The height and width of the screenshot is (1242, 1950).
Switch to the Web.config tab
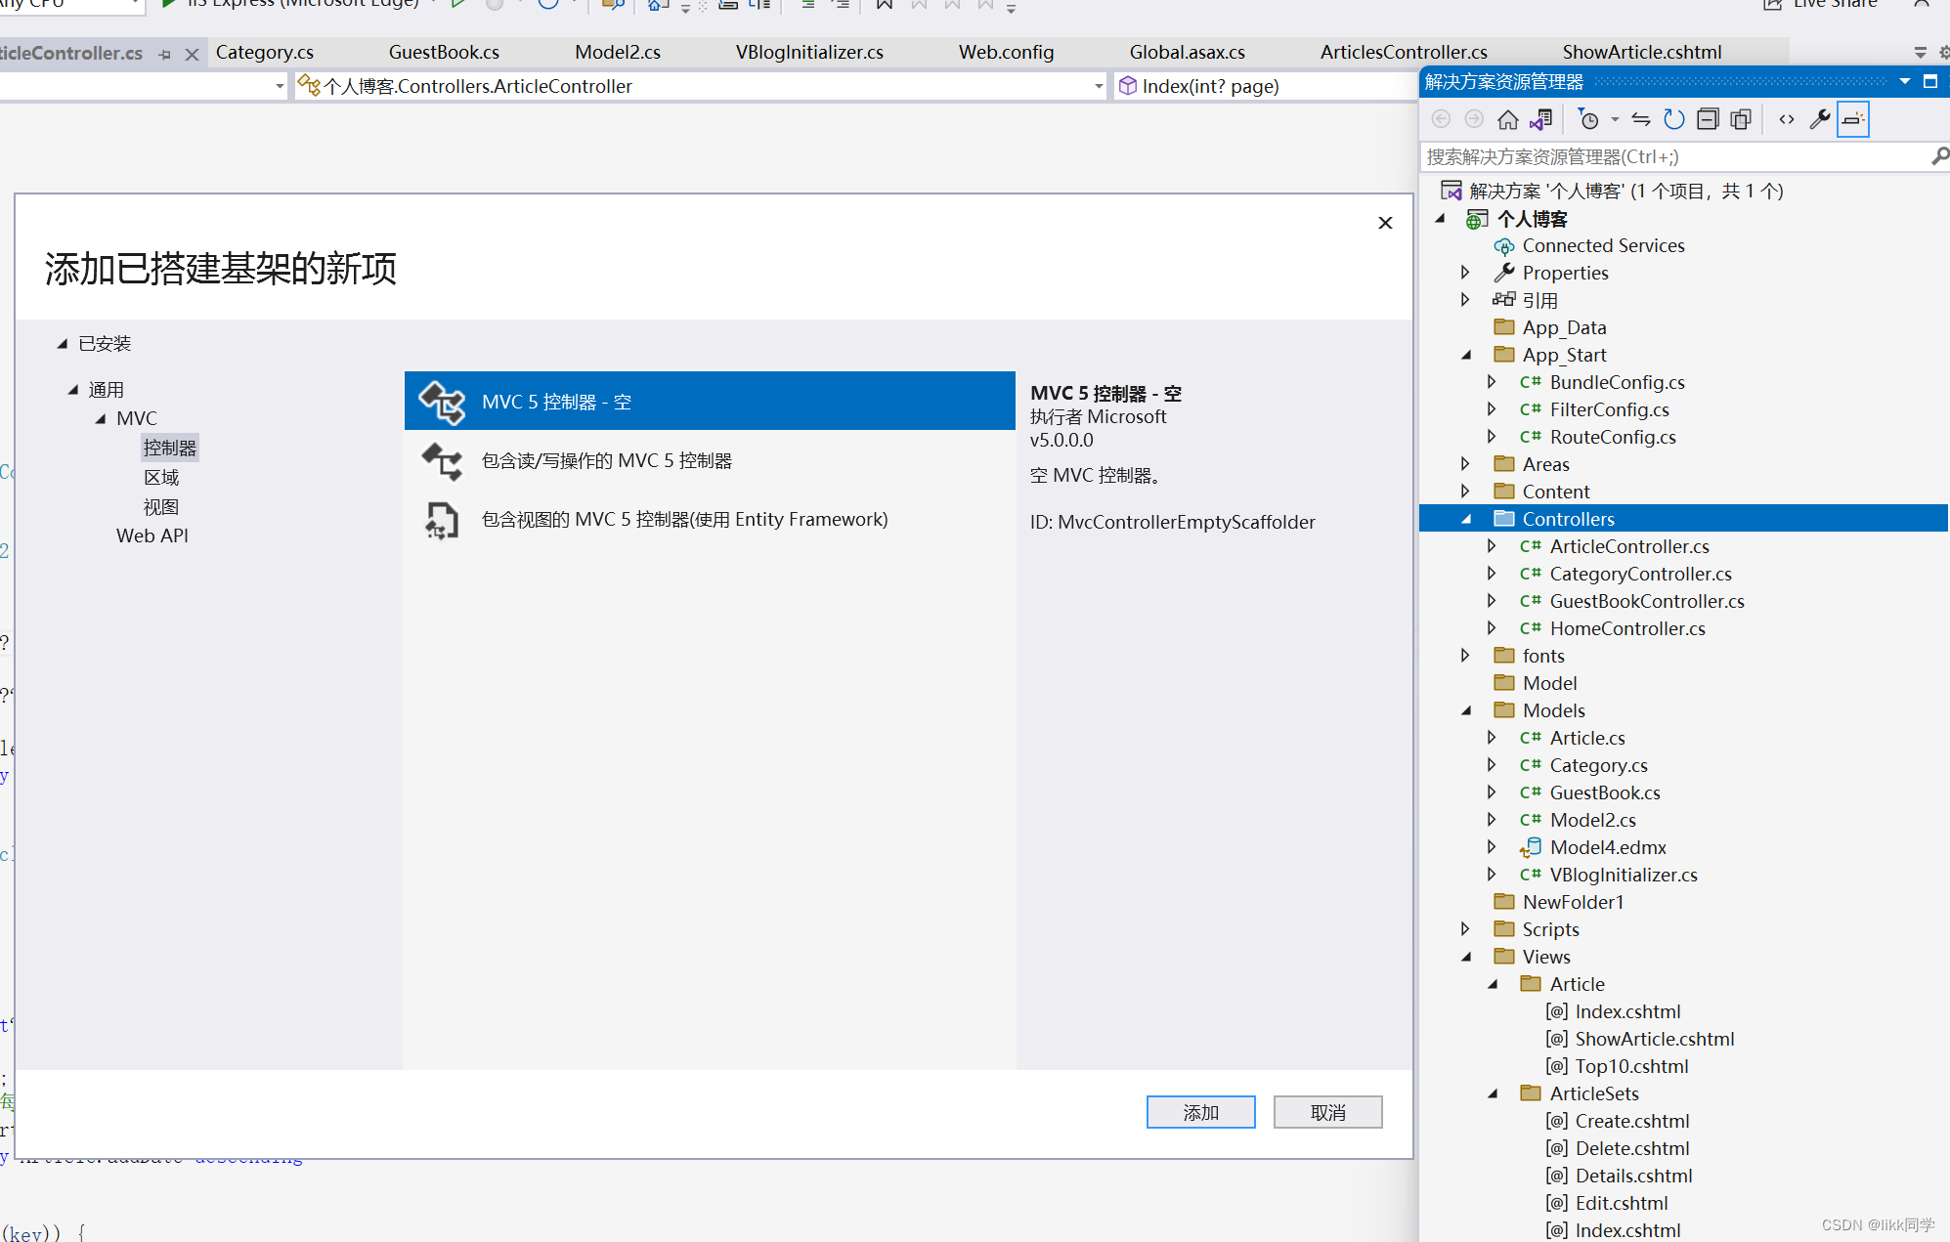coord(1006,52)
